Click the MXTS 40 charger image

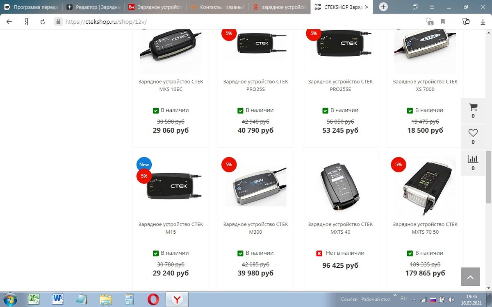[340, 187]
